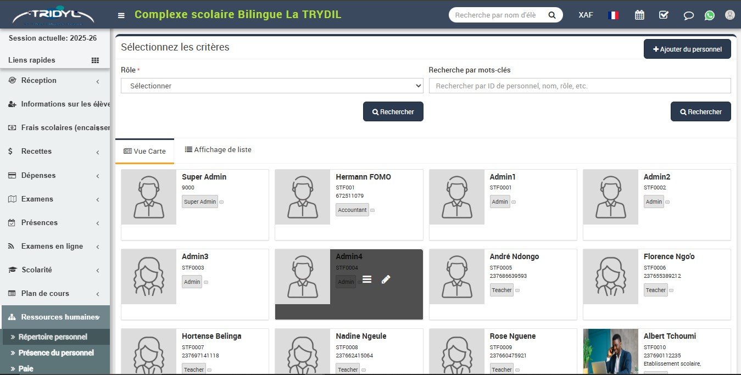741x375 pixels.
Task: Expand the Examens en ligne menu
Action: coord(55,247)
